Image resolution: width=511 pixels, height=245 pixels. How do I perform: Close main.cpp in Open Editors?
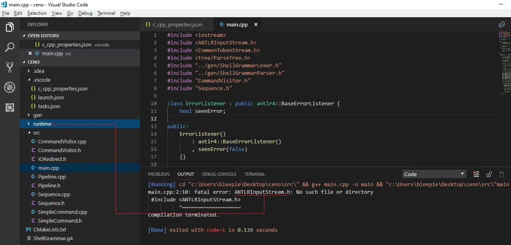tap(30, 53)
